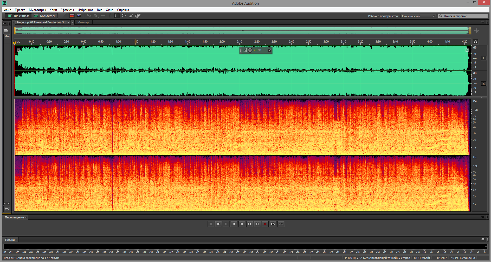
Task: Open the Мультитрек menu
Action: 37,10
